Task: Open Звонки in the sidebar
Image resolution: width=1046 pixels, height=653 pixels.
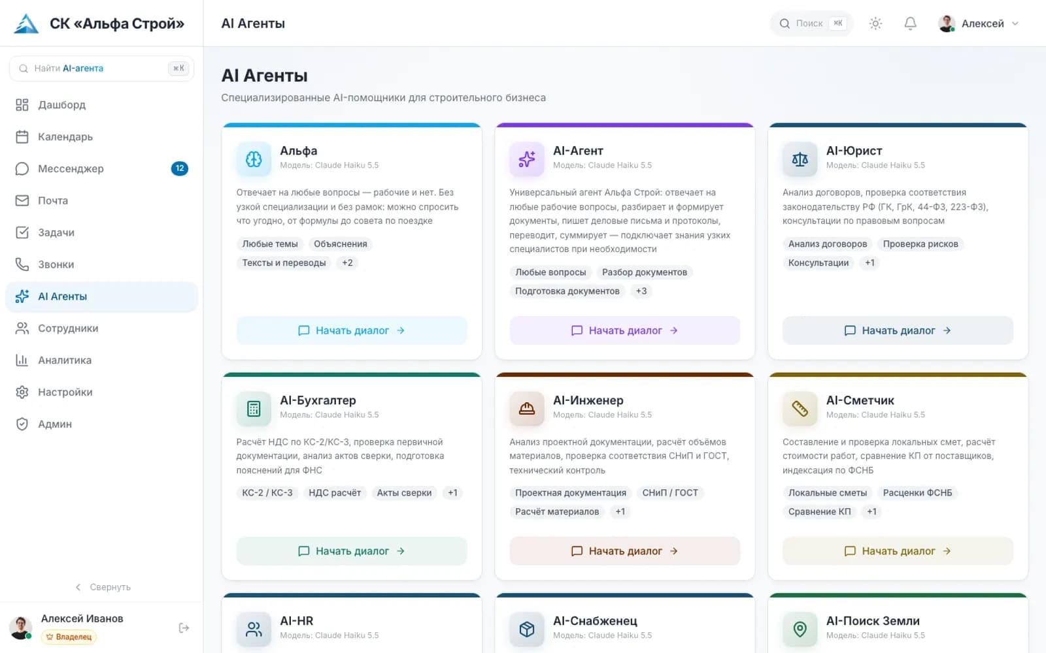Action: point(101,264)
